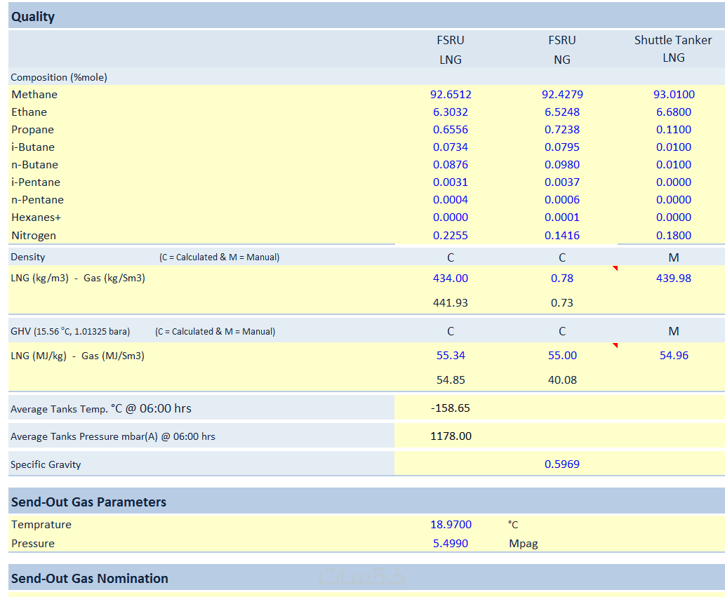
Task: Select GHV (15.56 °C, 1.01325 bara) label
Action: [x=70, y=331]
